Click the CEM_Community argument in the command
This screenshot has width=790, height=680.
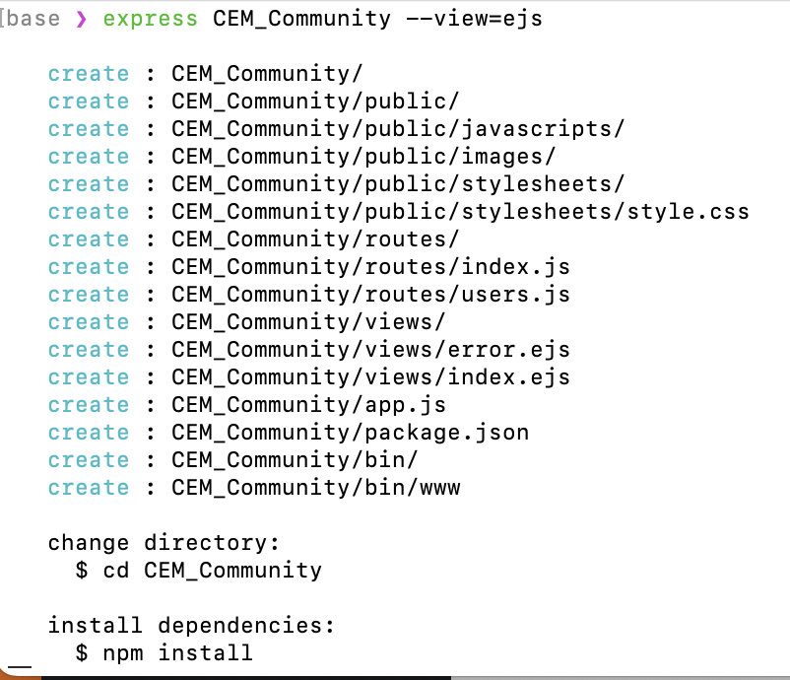(x=301, y=20)
